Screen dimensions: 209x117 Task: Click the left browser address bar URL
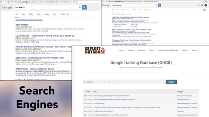(45, 2)
